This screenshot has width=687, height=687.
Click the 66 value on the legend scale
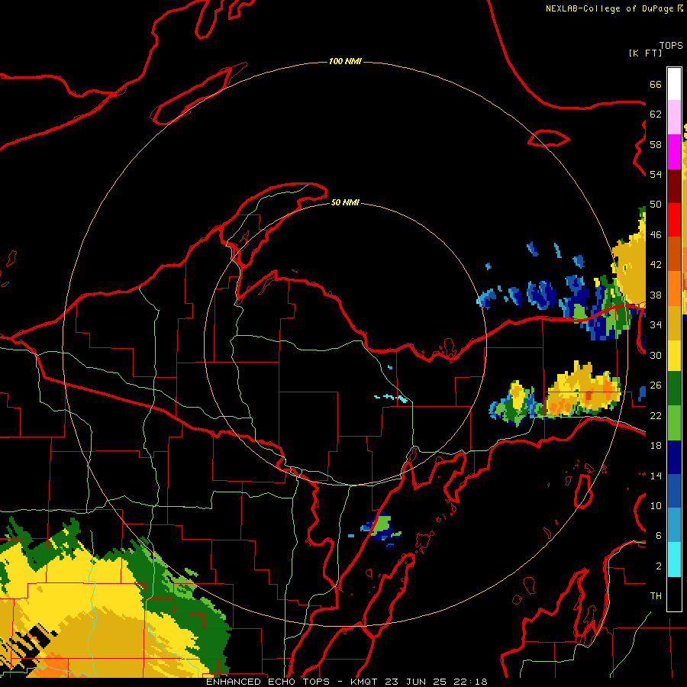pyautogui.click(x=656, y=84)
